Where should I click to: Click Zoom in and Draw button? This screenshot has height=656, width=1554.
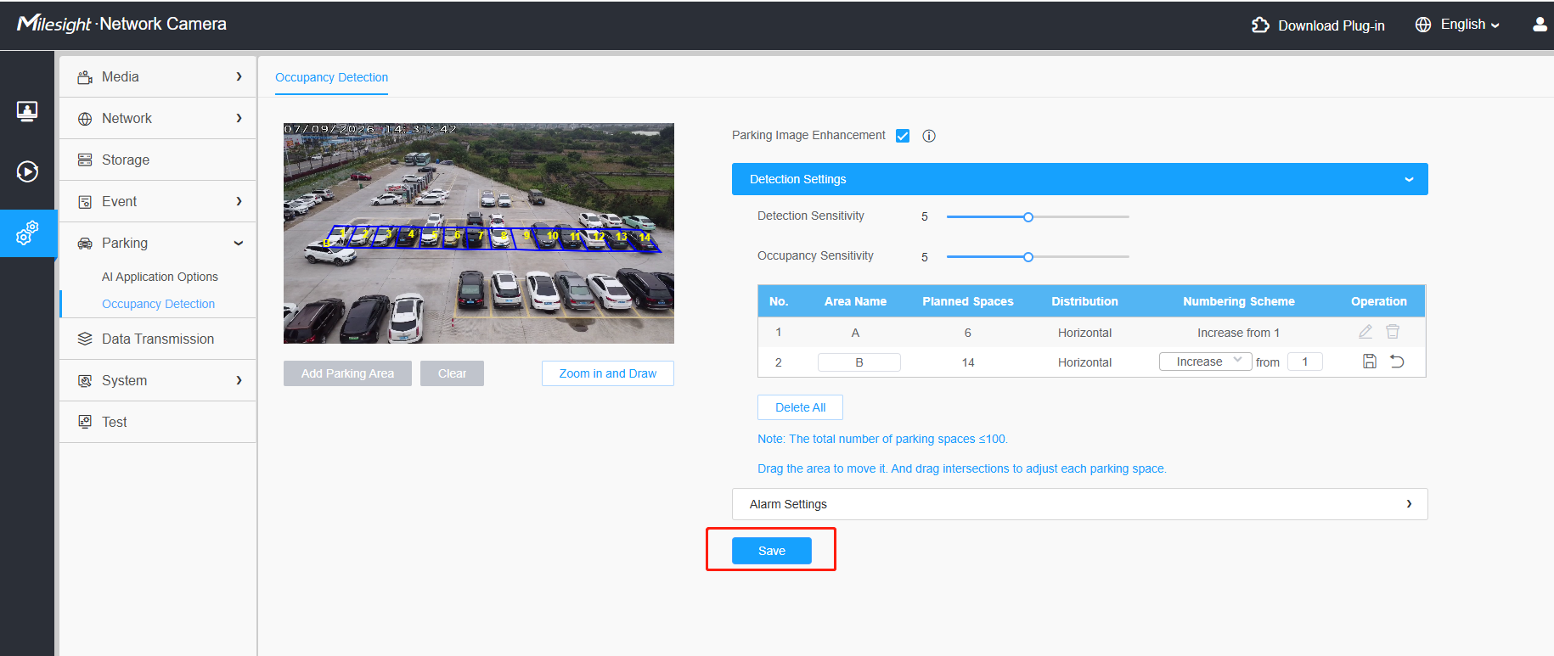(x=607, y=373)
